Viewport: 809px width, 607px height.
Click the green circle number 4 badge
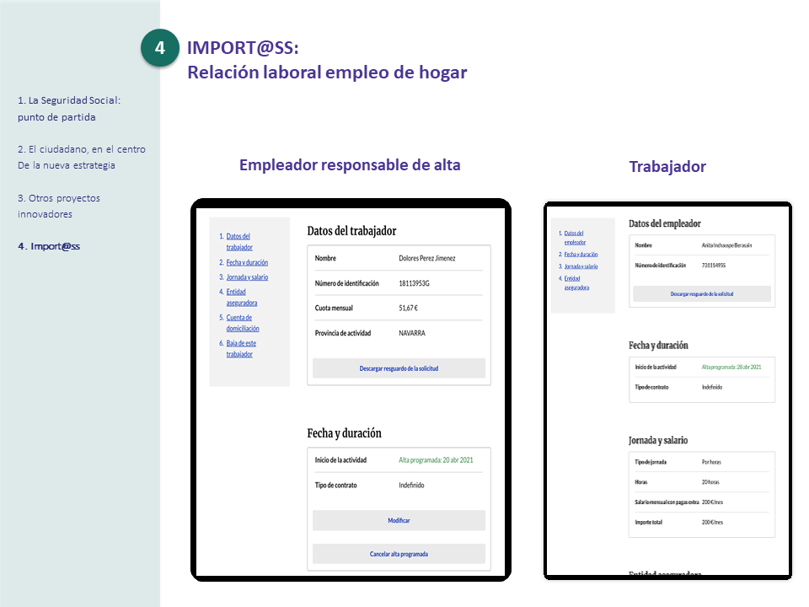click(x=160, y=48)
